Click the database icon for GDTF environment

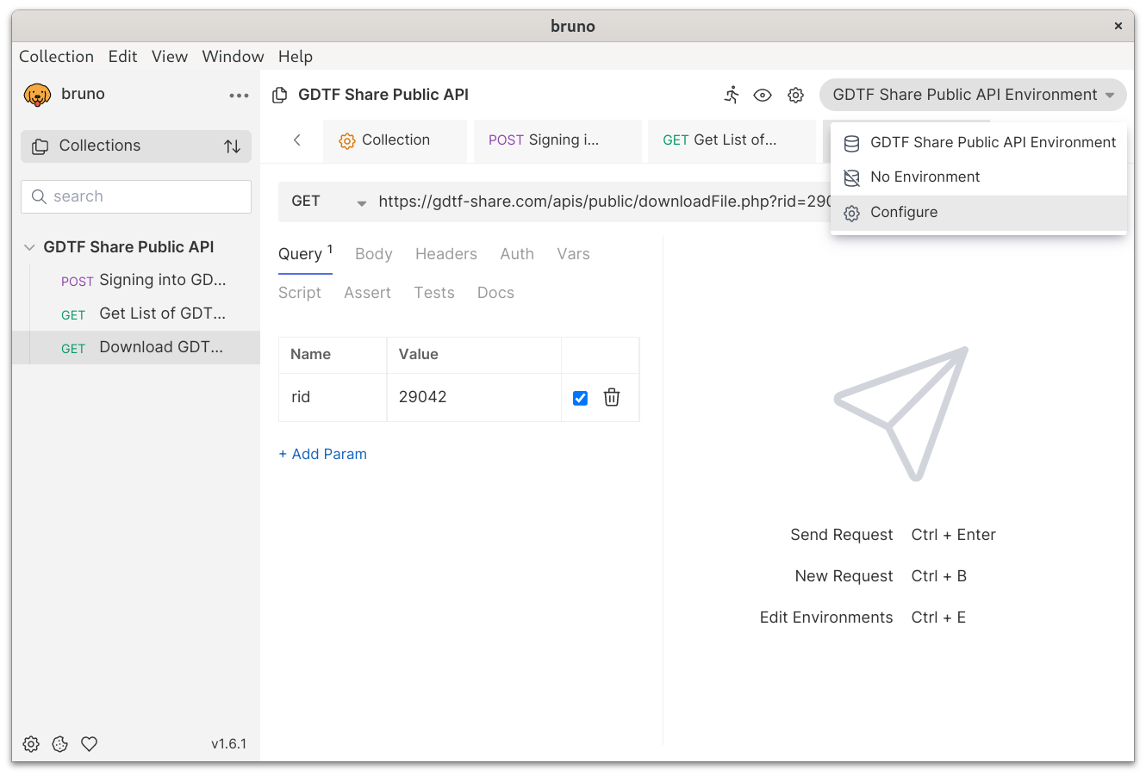pos(851,144)
